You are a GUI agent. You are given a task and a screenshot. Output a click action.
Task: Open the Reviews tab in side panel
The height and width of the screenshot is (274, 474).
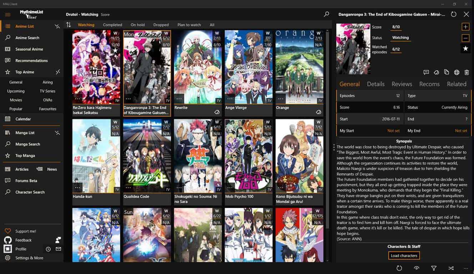[402, 84]
